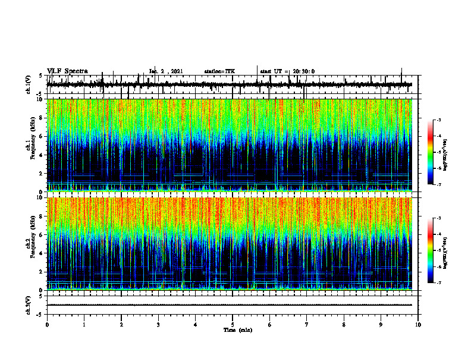This screenshot has height=364, width=471.
Task: Click the ch.2 spectrogram panel
Action: point(230,244)
